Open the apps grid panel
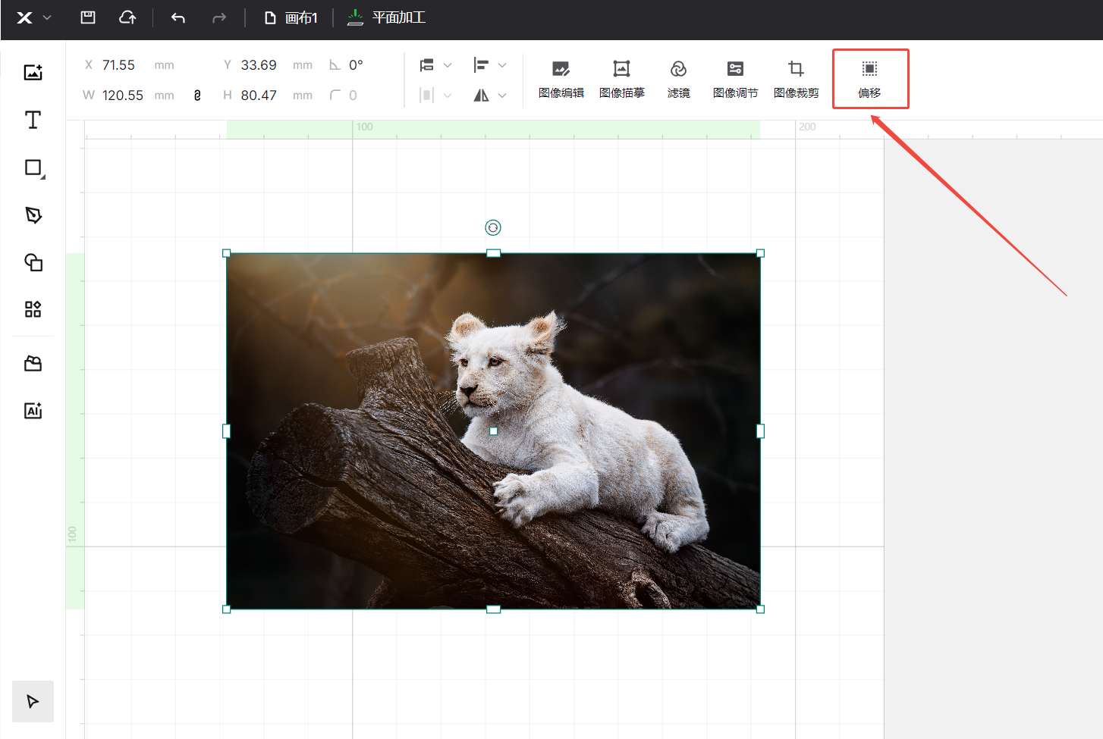This screenshot has height=739, width=1103. [x=33, y=309]
